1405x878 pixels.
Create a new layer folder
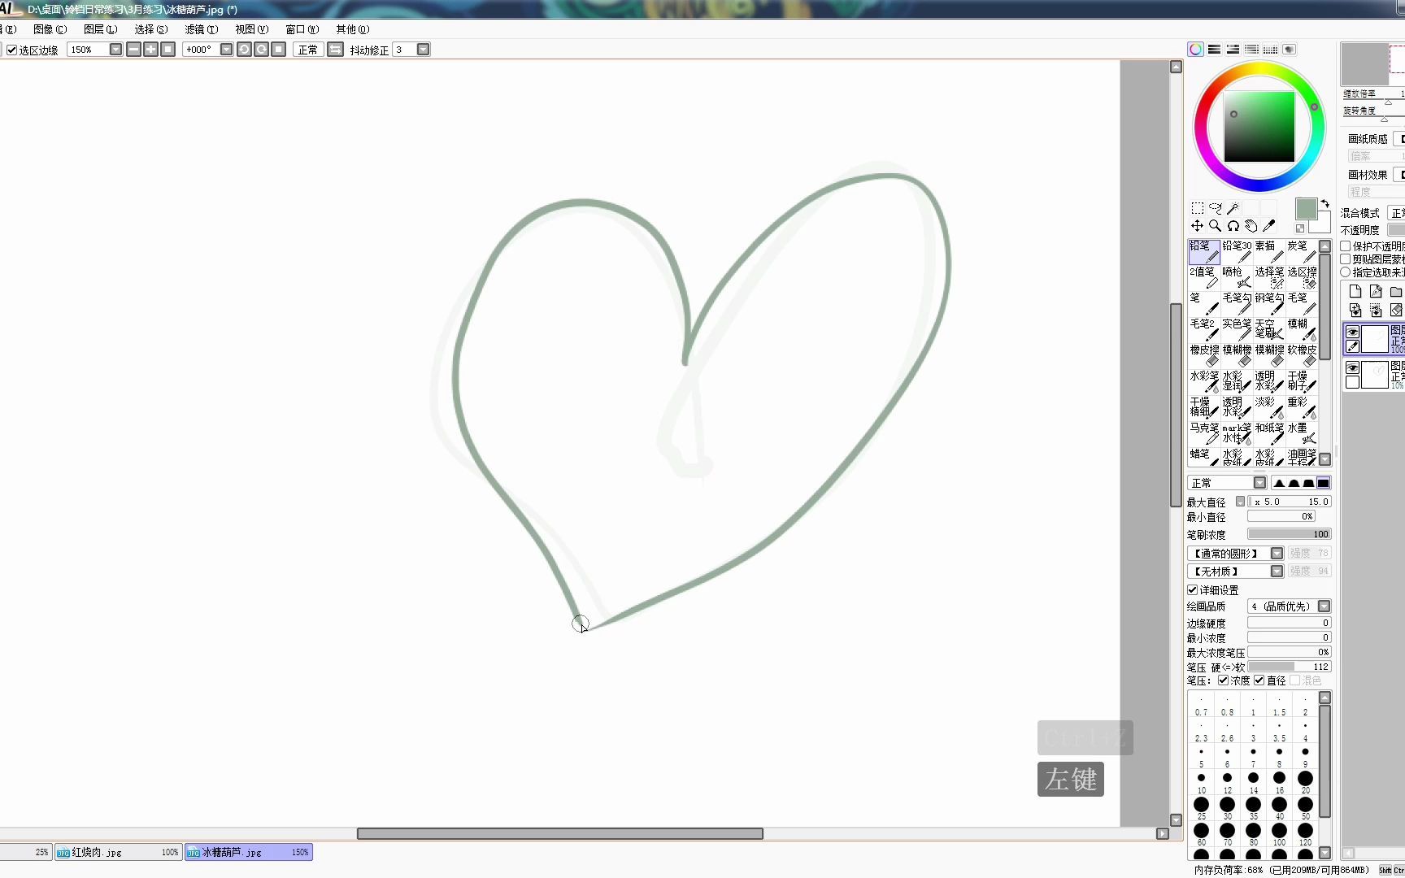click(x=1395, y=291)
